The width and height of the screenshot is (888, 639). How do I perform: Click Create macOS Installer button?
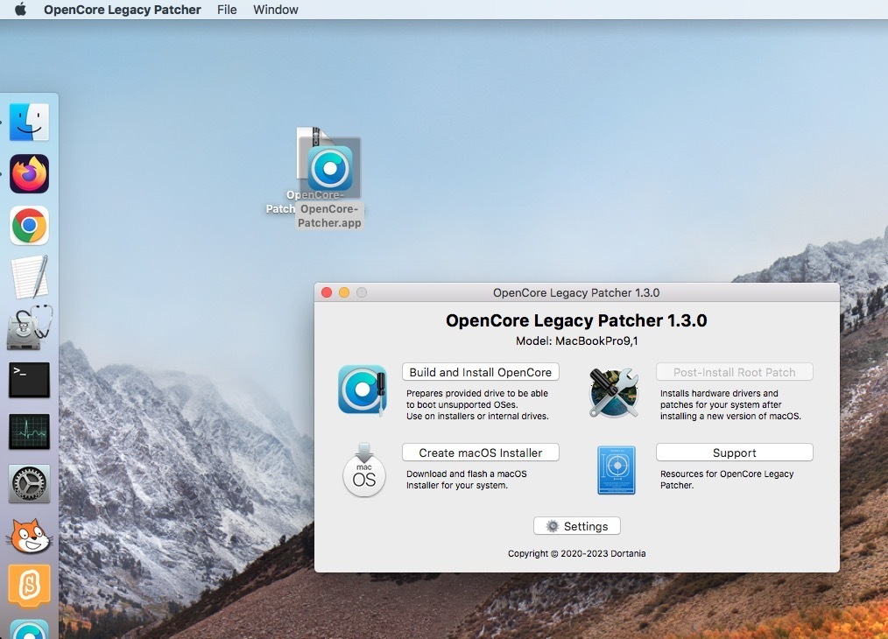(x=480, y=453)
